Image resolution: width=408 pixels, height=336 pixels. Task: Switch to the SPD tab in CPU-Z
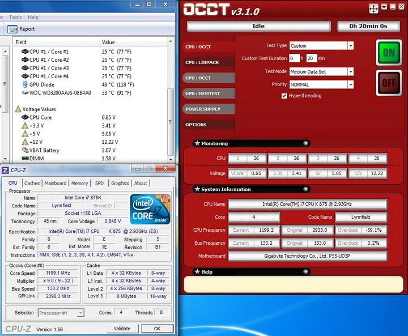pos(99,183)
